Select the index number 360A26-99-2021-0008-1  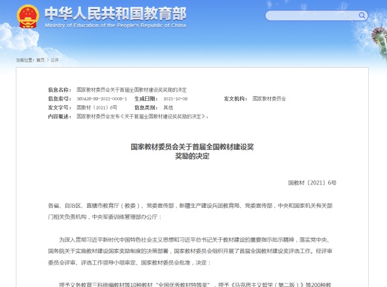[102, 99]
